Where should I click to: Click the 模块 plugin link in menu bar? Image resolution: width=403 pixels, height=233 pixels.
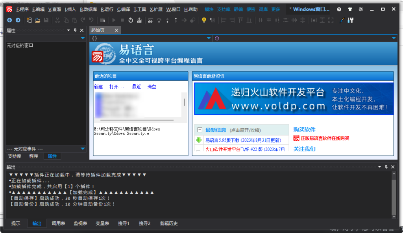click(209, 9)
